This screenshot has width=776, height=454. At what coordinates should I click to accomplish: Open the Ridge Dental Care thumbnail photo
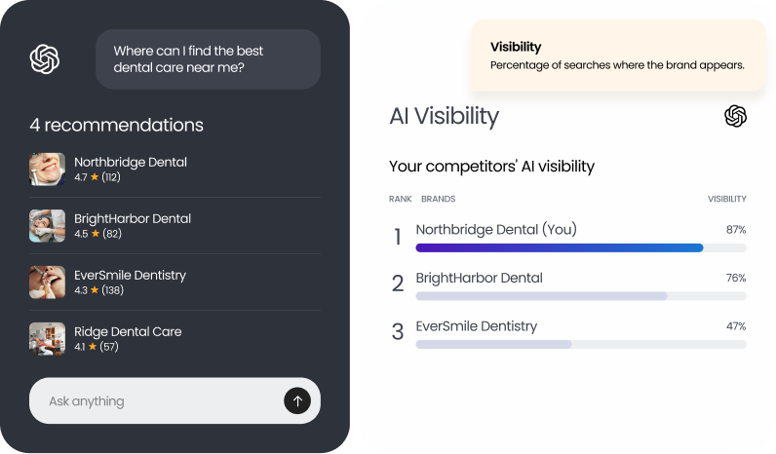click(47, 339)
